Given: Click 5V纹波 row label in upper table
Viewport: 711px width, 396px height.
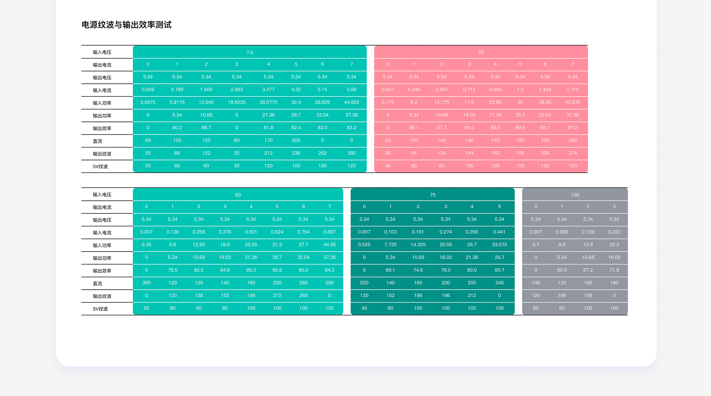Looking at the screenshot, I should coord(100,166).
